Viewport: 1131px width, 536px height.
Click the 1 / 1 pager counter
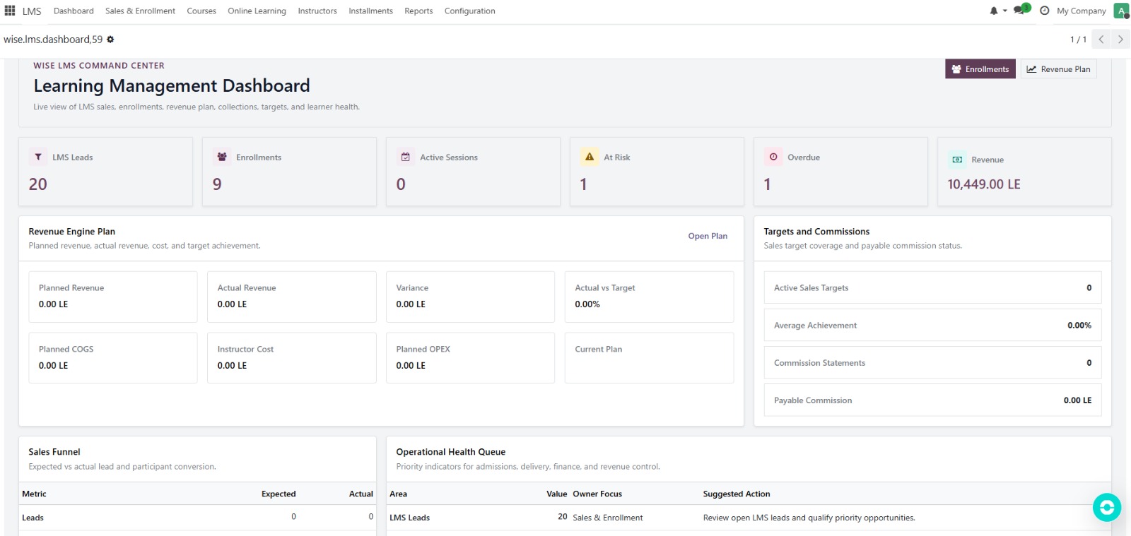[x=1078, y=40]
